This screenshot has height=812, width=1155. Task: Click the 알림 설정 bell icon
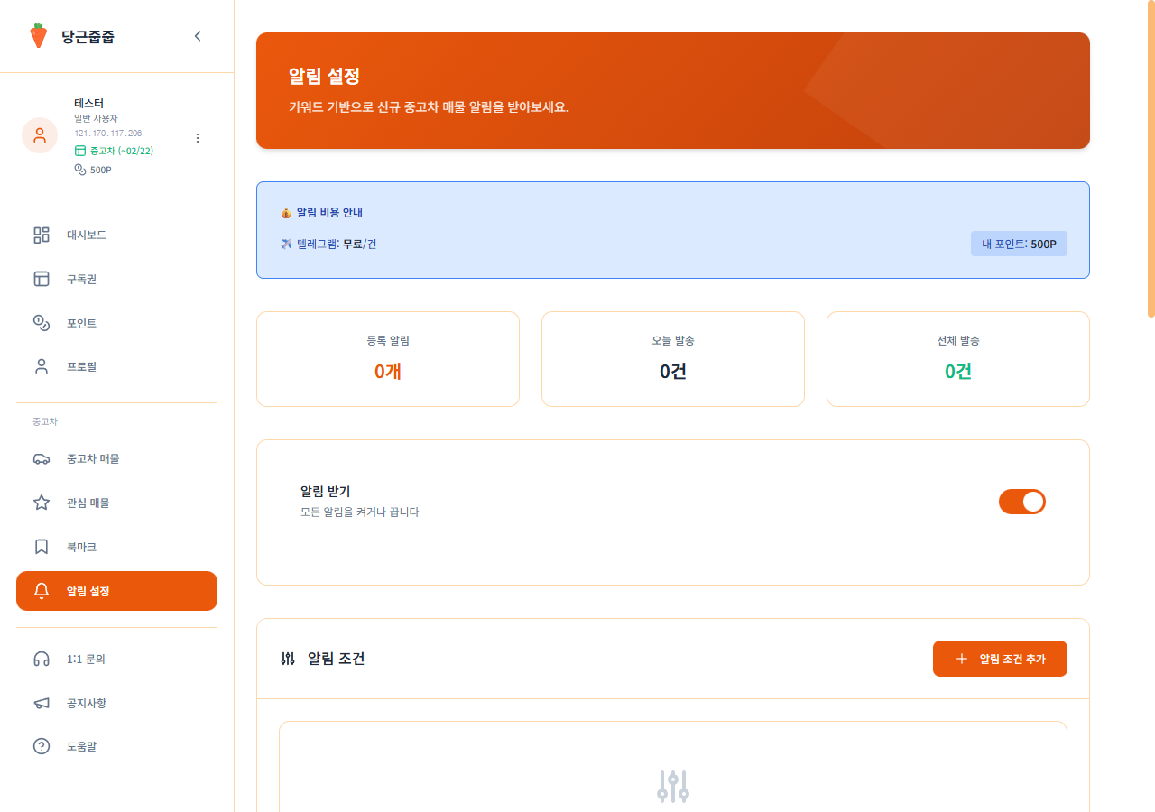[x=41, y=591]
